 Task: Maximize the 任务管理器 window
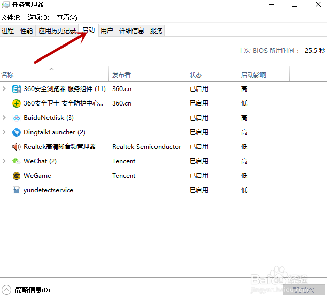tap(294, 4)
